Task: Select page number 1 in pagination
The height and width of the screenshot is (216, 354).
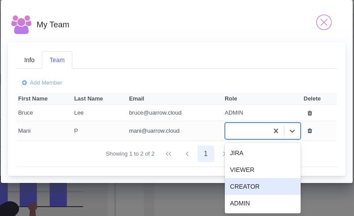Action: [x=206, y=154]
